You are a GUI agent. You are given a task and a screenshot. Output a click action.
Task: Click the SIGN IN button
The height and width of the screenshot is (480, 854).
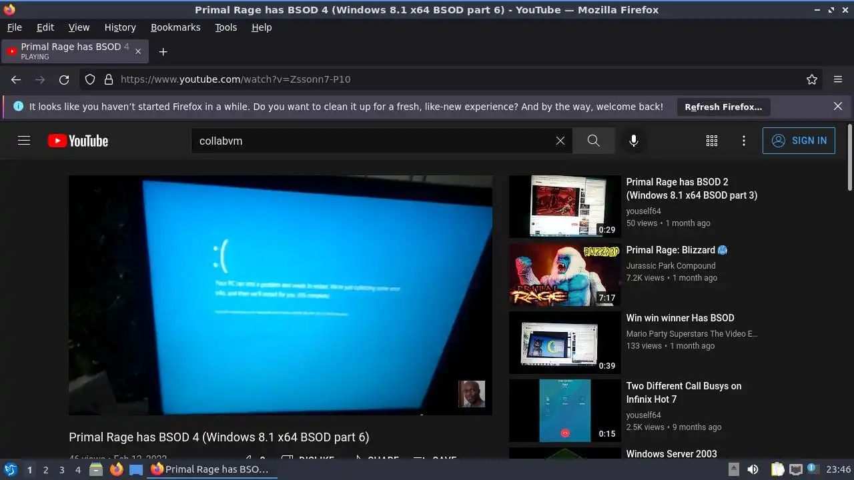click(799, 141)
